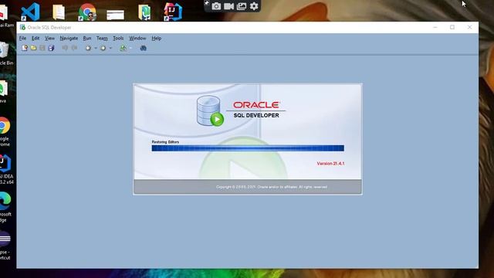Click the Chrome profile desktop shortcut
Viewport: 494px width, 278px height.
click(x=87, y=12)
